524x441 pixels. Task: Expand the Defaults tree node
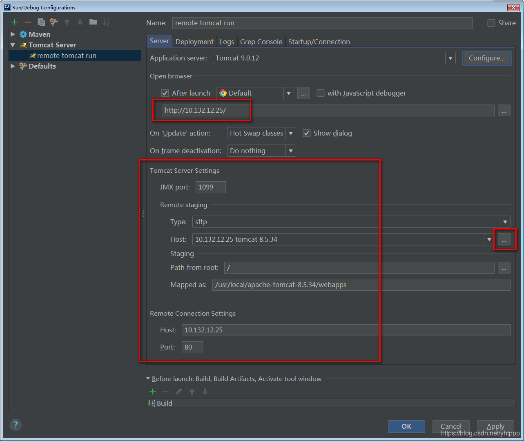[13, 66]
